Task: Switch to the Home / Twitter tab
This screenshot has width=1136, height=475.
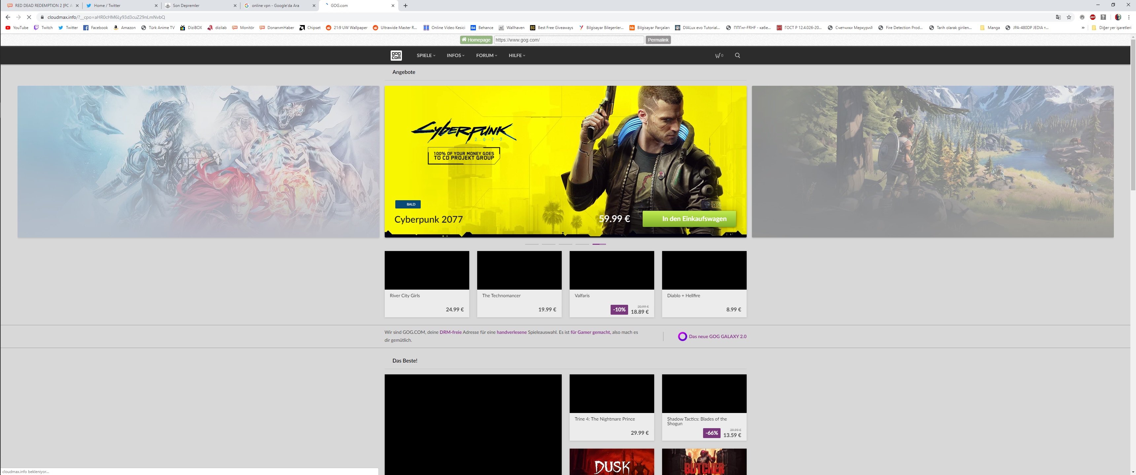Action: (x=121, y=6)
